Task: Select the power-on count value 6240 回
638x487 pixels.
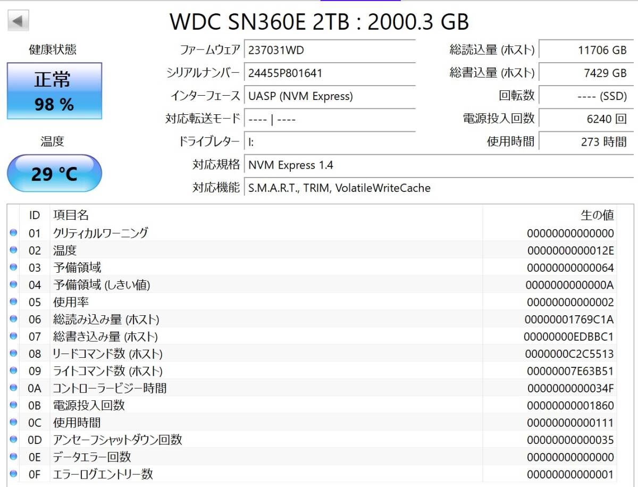Action: (586, 119)
